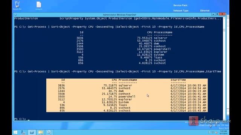Click the Id header in the first table

81,32
